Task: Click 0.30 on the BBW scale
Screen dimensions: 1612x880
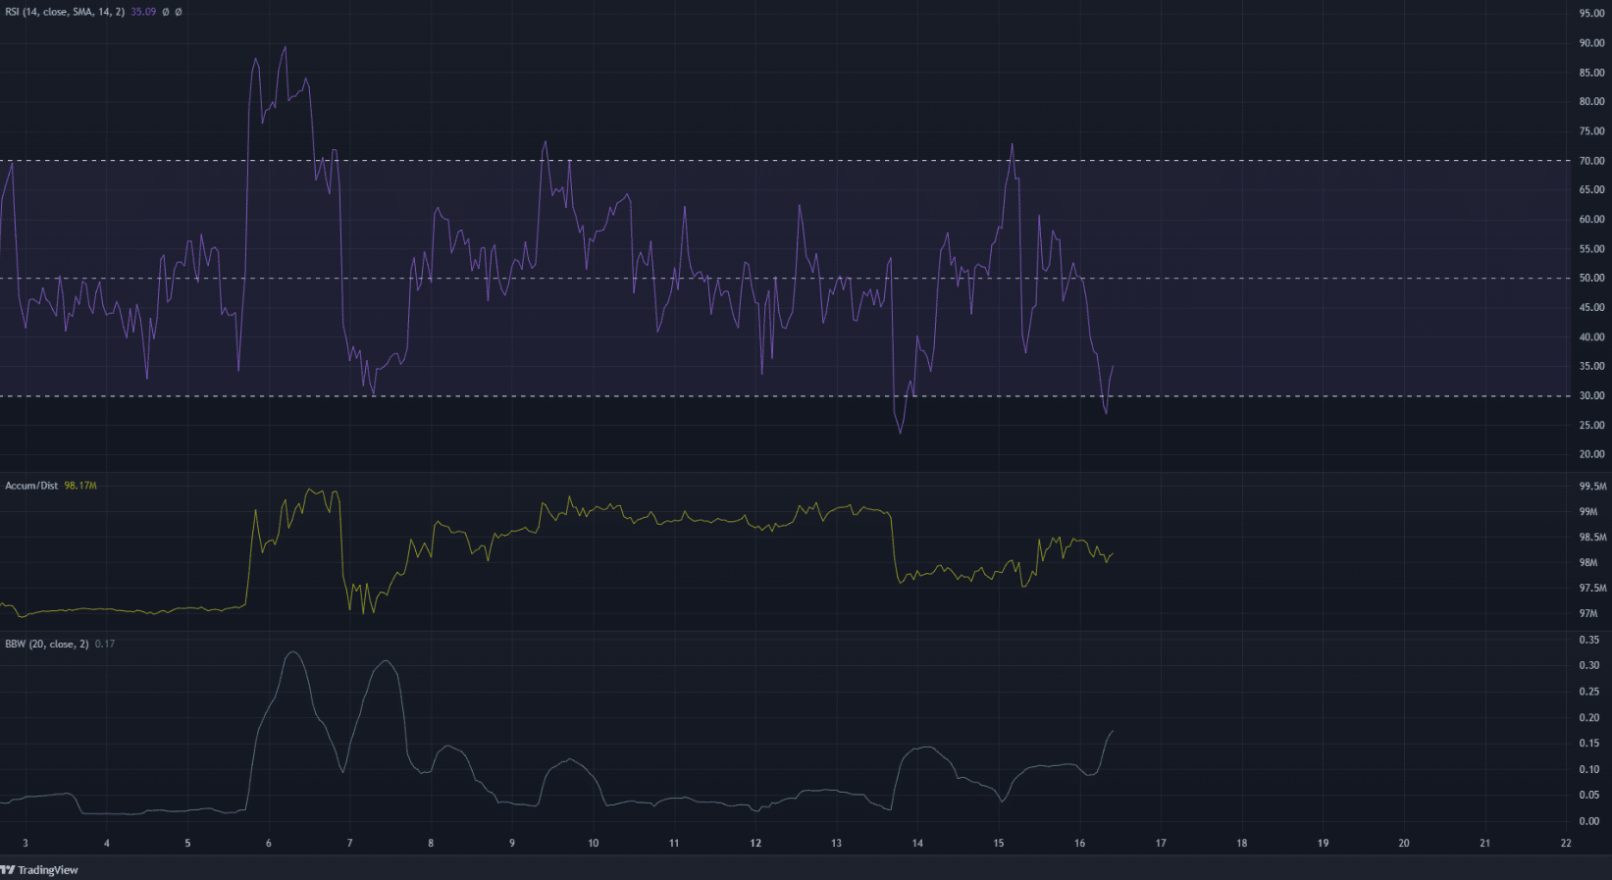Action: pyautogui.click(x=1589, y=666)
